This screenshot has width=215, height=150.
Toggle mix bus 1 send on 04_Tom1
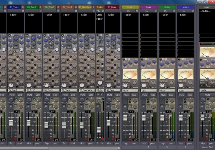pyautogui.click(x=14, y=52)
